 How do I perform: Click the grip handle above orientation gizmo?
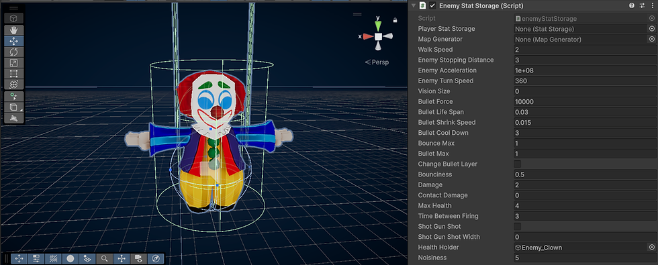point(357,14)
